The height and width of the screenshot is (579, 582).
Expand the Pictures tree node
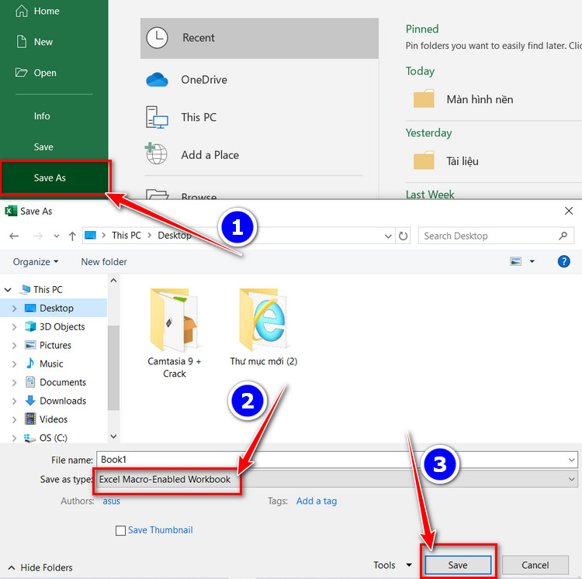pos(14,346)
